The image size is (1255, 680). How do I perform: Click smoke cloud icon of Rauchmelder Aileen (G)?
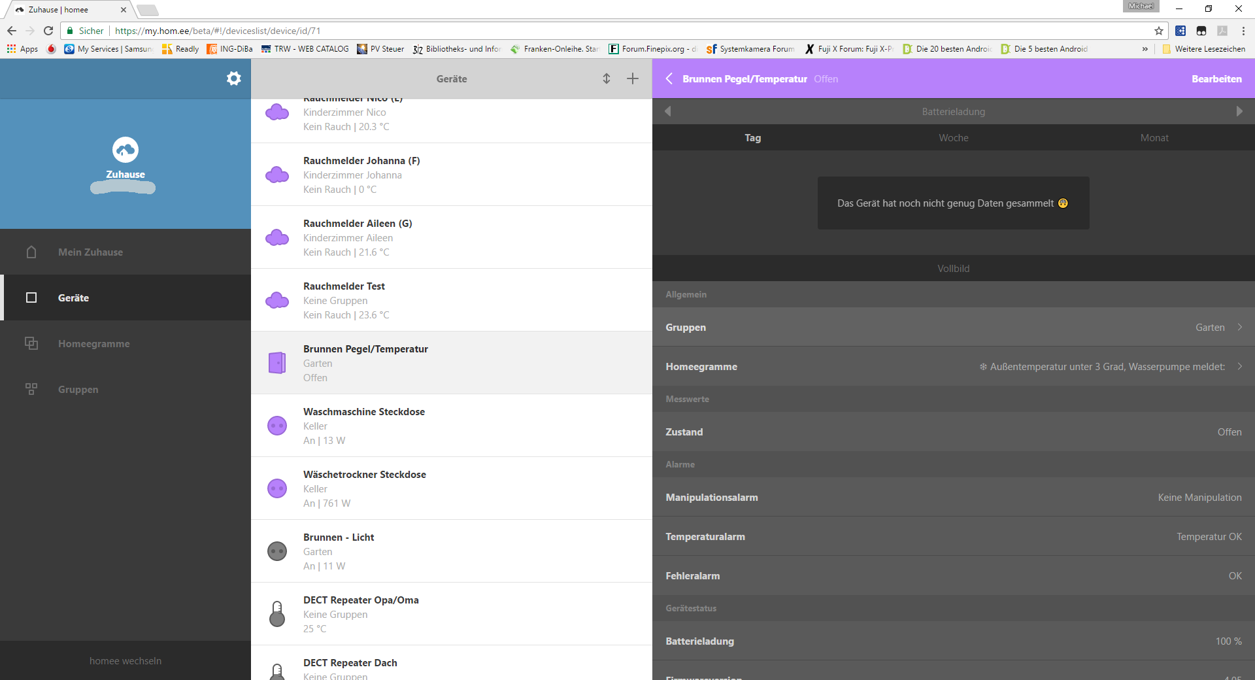point(277,237)
